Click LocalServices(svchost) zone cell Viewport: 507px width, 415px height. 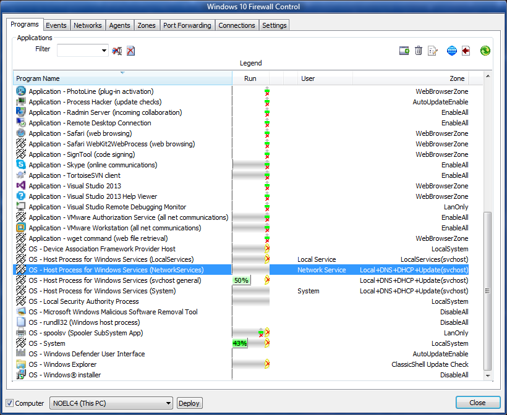tap(434, 259)
